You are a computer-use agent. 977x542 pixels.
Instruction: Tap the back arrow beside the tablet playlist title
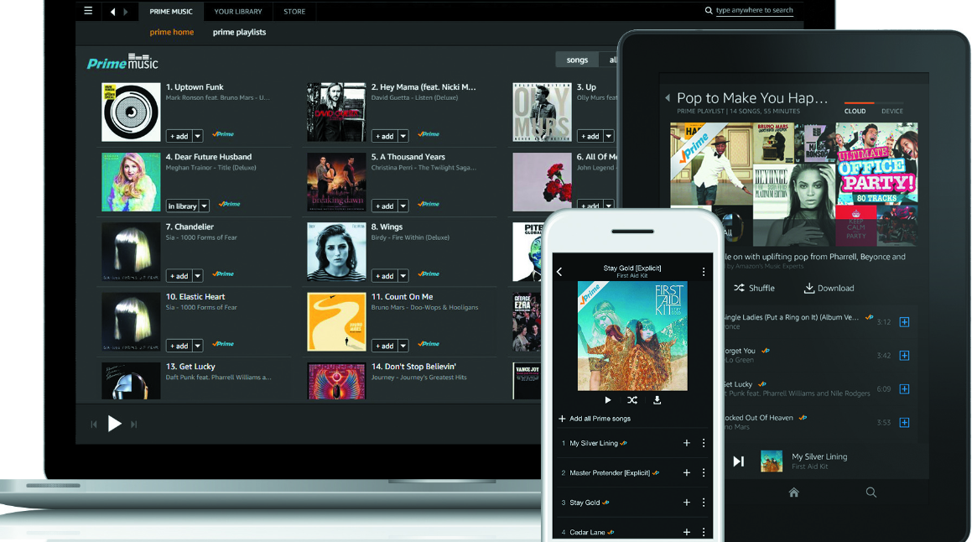668,98
